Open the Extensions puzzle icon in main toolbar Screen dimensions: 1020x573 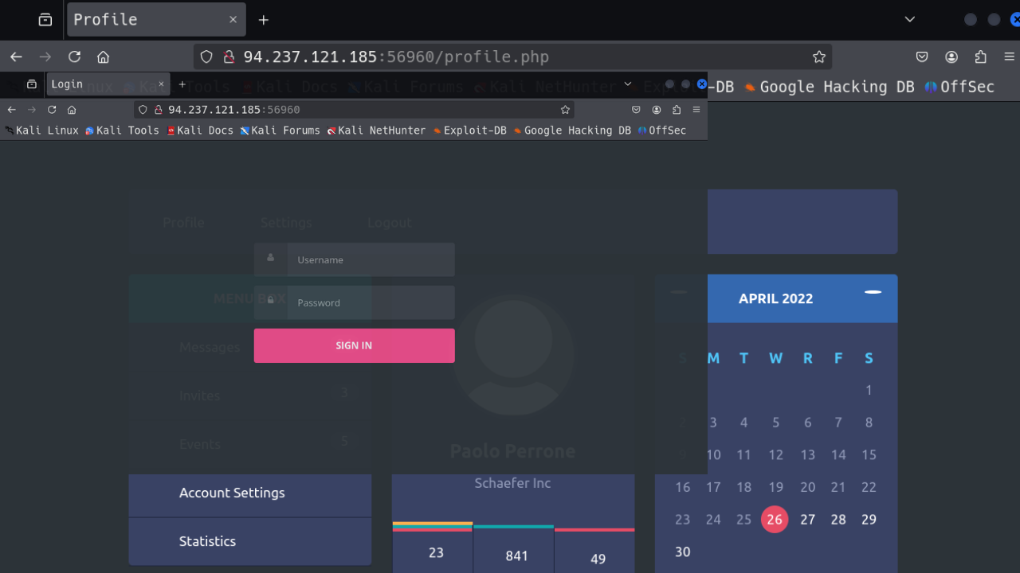(980, 57)
